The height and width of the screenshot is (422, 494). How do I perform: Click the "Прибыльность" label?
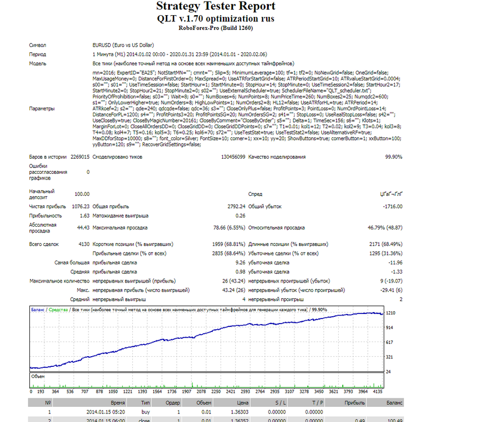(46, 216)
